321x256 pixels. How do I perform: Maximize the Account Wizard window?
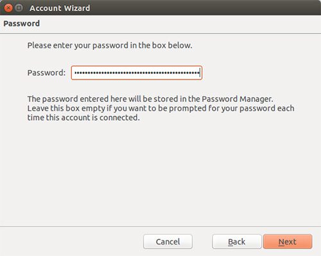click(x=19, y=8)
